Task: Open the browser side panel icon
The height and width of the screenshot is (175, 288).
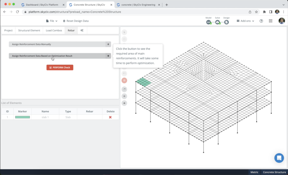Action: pyautogui.click(x=271, y=12)
